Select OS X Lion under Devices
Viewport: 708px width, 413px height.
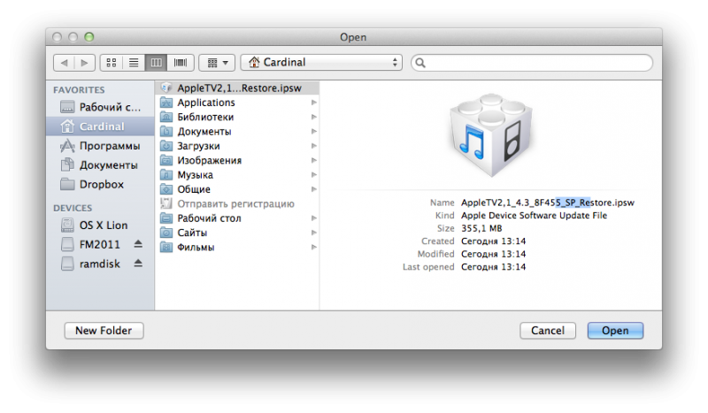(x=103, y=225)
